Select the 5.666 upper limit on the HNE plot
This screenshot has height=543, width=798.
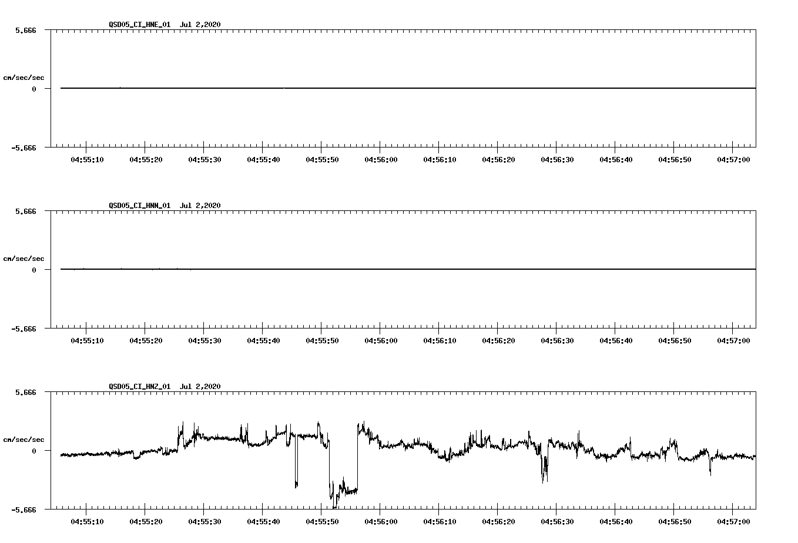[x=26, y=30]
